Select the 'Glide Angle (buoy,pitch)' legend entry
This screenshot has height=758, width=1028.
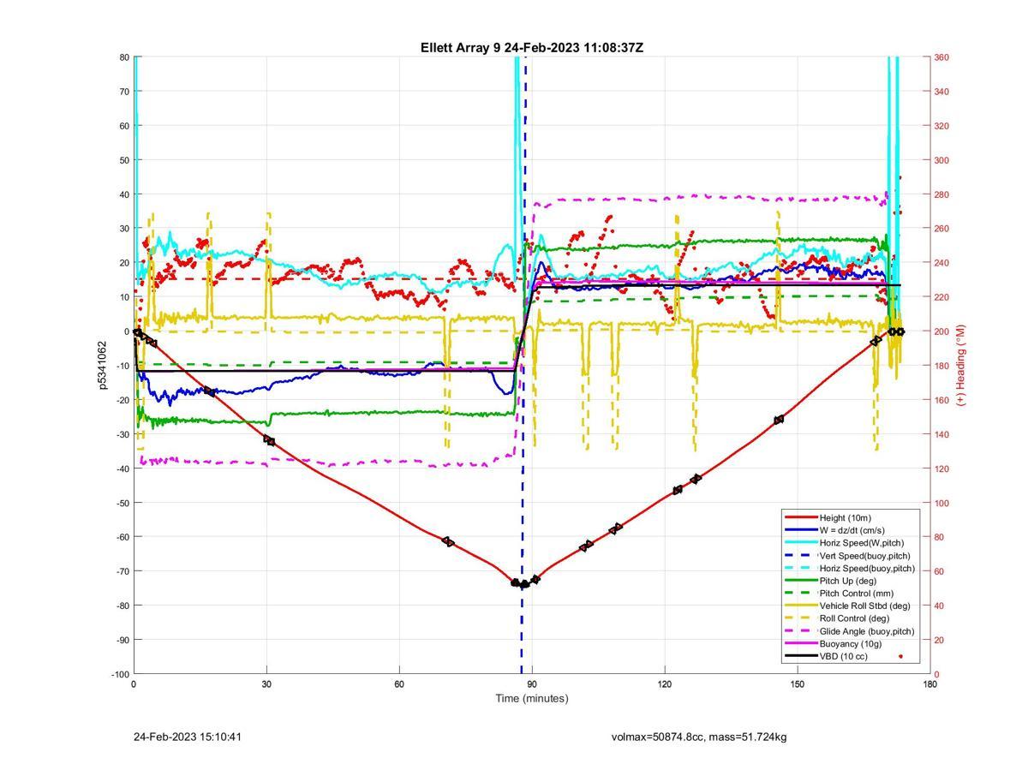tap(866, 630)
